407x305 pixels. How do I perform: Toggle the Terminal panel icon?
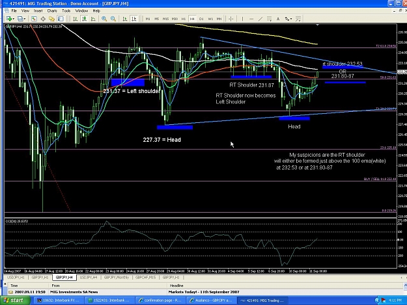click(x=61, y=19)
